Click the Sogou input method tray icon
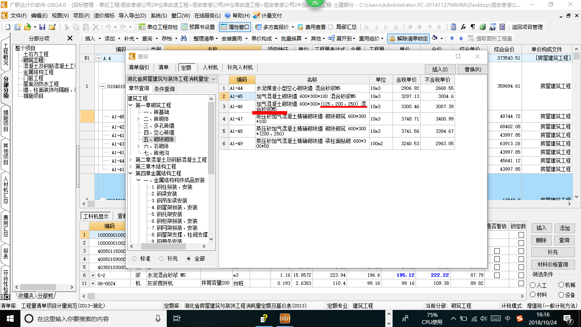This screenshot has height=327, width=581. [x=520, y=318]
